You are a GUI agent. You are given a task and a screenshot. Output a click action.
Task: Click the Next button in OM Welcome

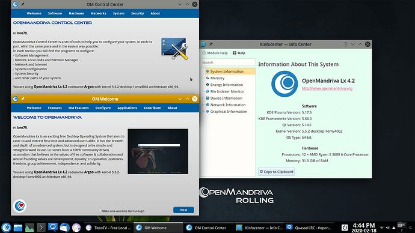pos(183,210)
